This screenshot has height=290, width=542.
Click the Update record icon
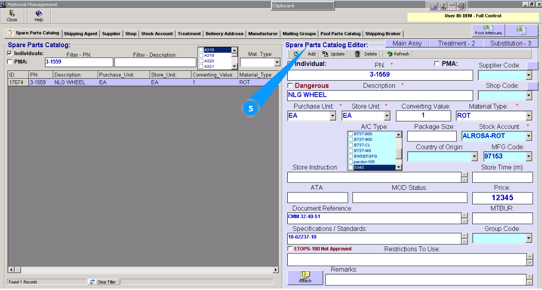click(325, 54)
